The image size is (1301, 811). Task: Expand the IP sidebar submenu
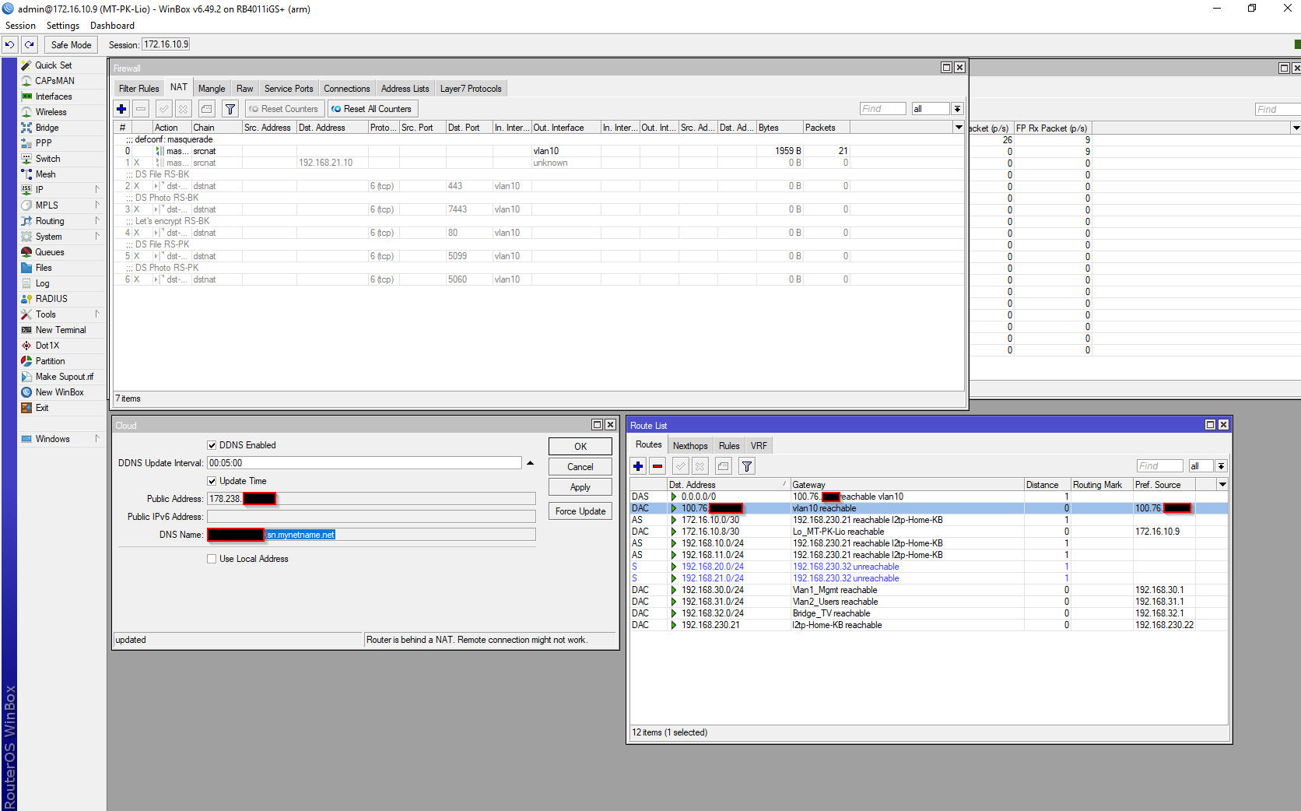click(x=96, y=189)
